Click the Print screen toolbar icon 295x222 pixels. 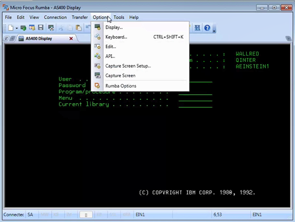coord(51,28)
